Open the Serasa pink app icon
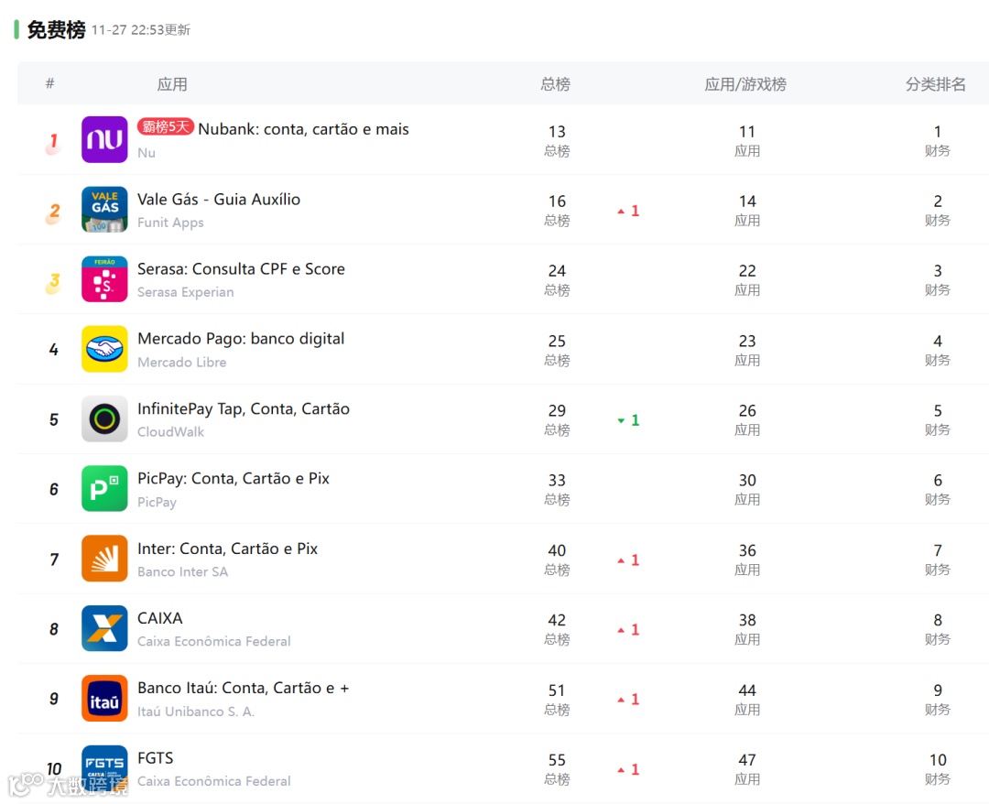Screen dimensions: 989x804 point(104,278)
